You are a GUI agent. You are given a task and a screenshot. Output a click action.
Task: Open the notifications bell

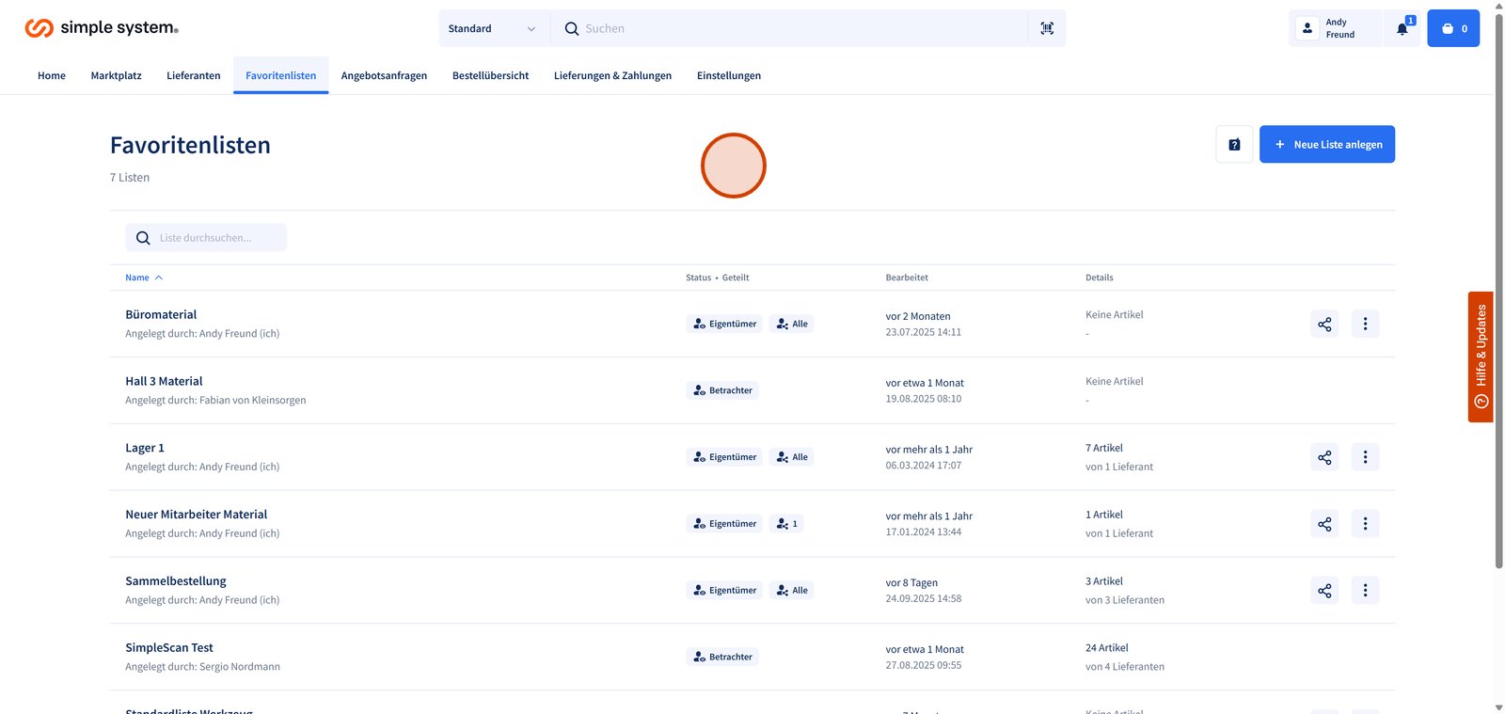click(x=1402, y=28)
